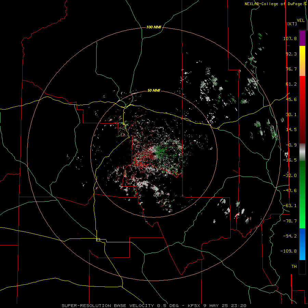Click the Super-Resolution Base Velocity caption
The width and height of the screenshot is (308, 308).
(154, 306)
